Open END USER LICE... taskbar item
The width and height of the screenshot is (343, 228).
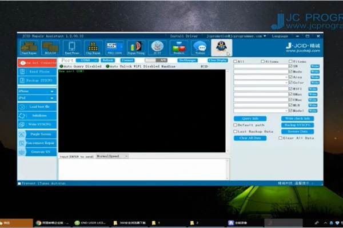point(90,223)
